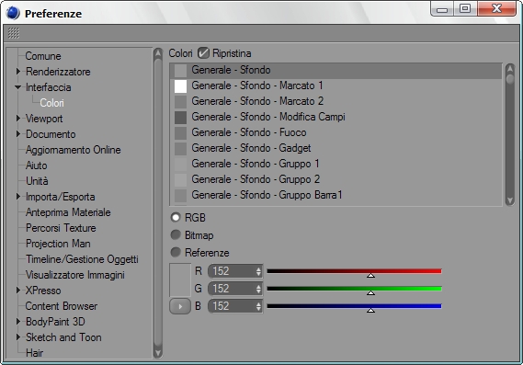Screen dimensions: 523x365
Task: Select the Referenze radio button
Action: click(176, 252)
